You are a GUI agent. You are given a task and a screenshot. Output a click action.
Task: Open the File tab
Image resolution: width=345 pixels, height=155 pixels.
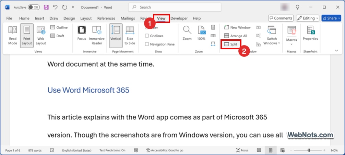coord(9,18)
